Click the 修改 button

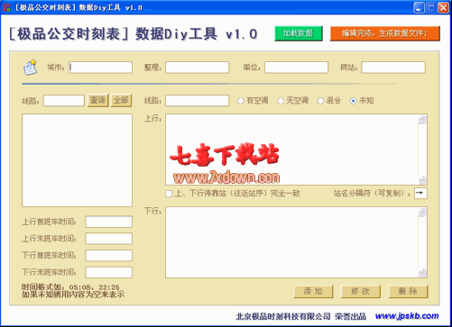[361, 291]
